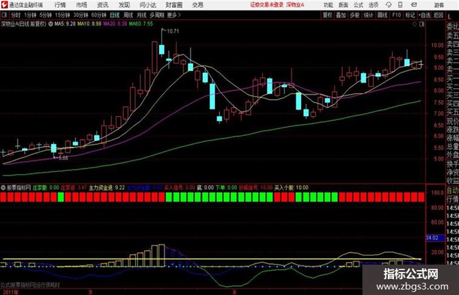Toggle the side panel icon at chart top right

click(422, 24)
